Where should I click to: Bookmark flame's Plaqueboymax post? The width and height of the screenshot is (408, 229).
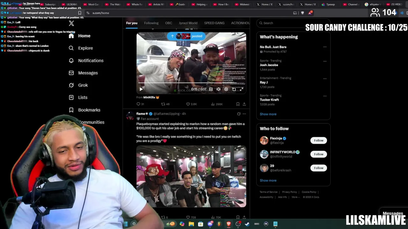pos(238,217)
